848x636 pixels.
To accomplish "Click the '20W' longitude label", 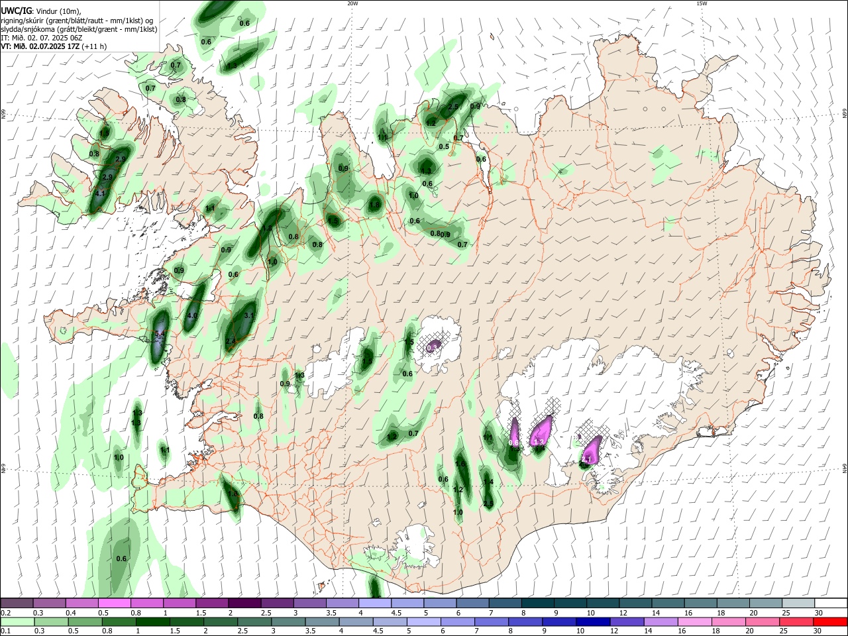I will point(352,3).
